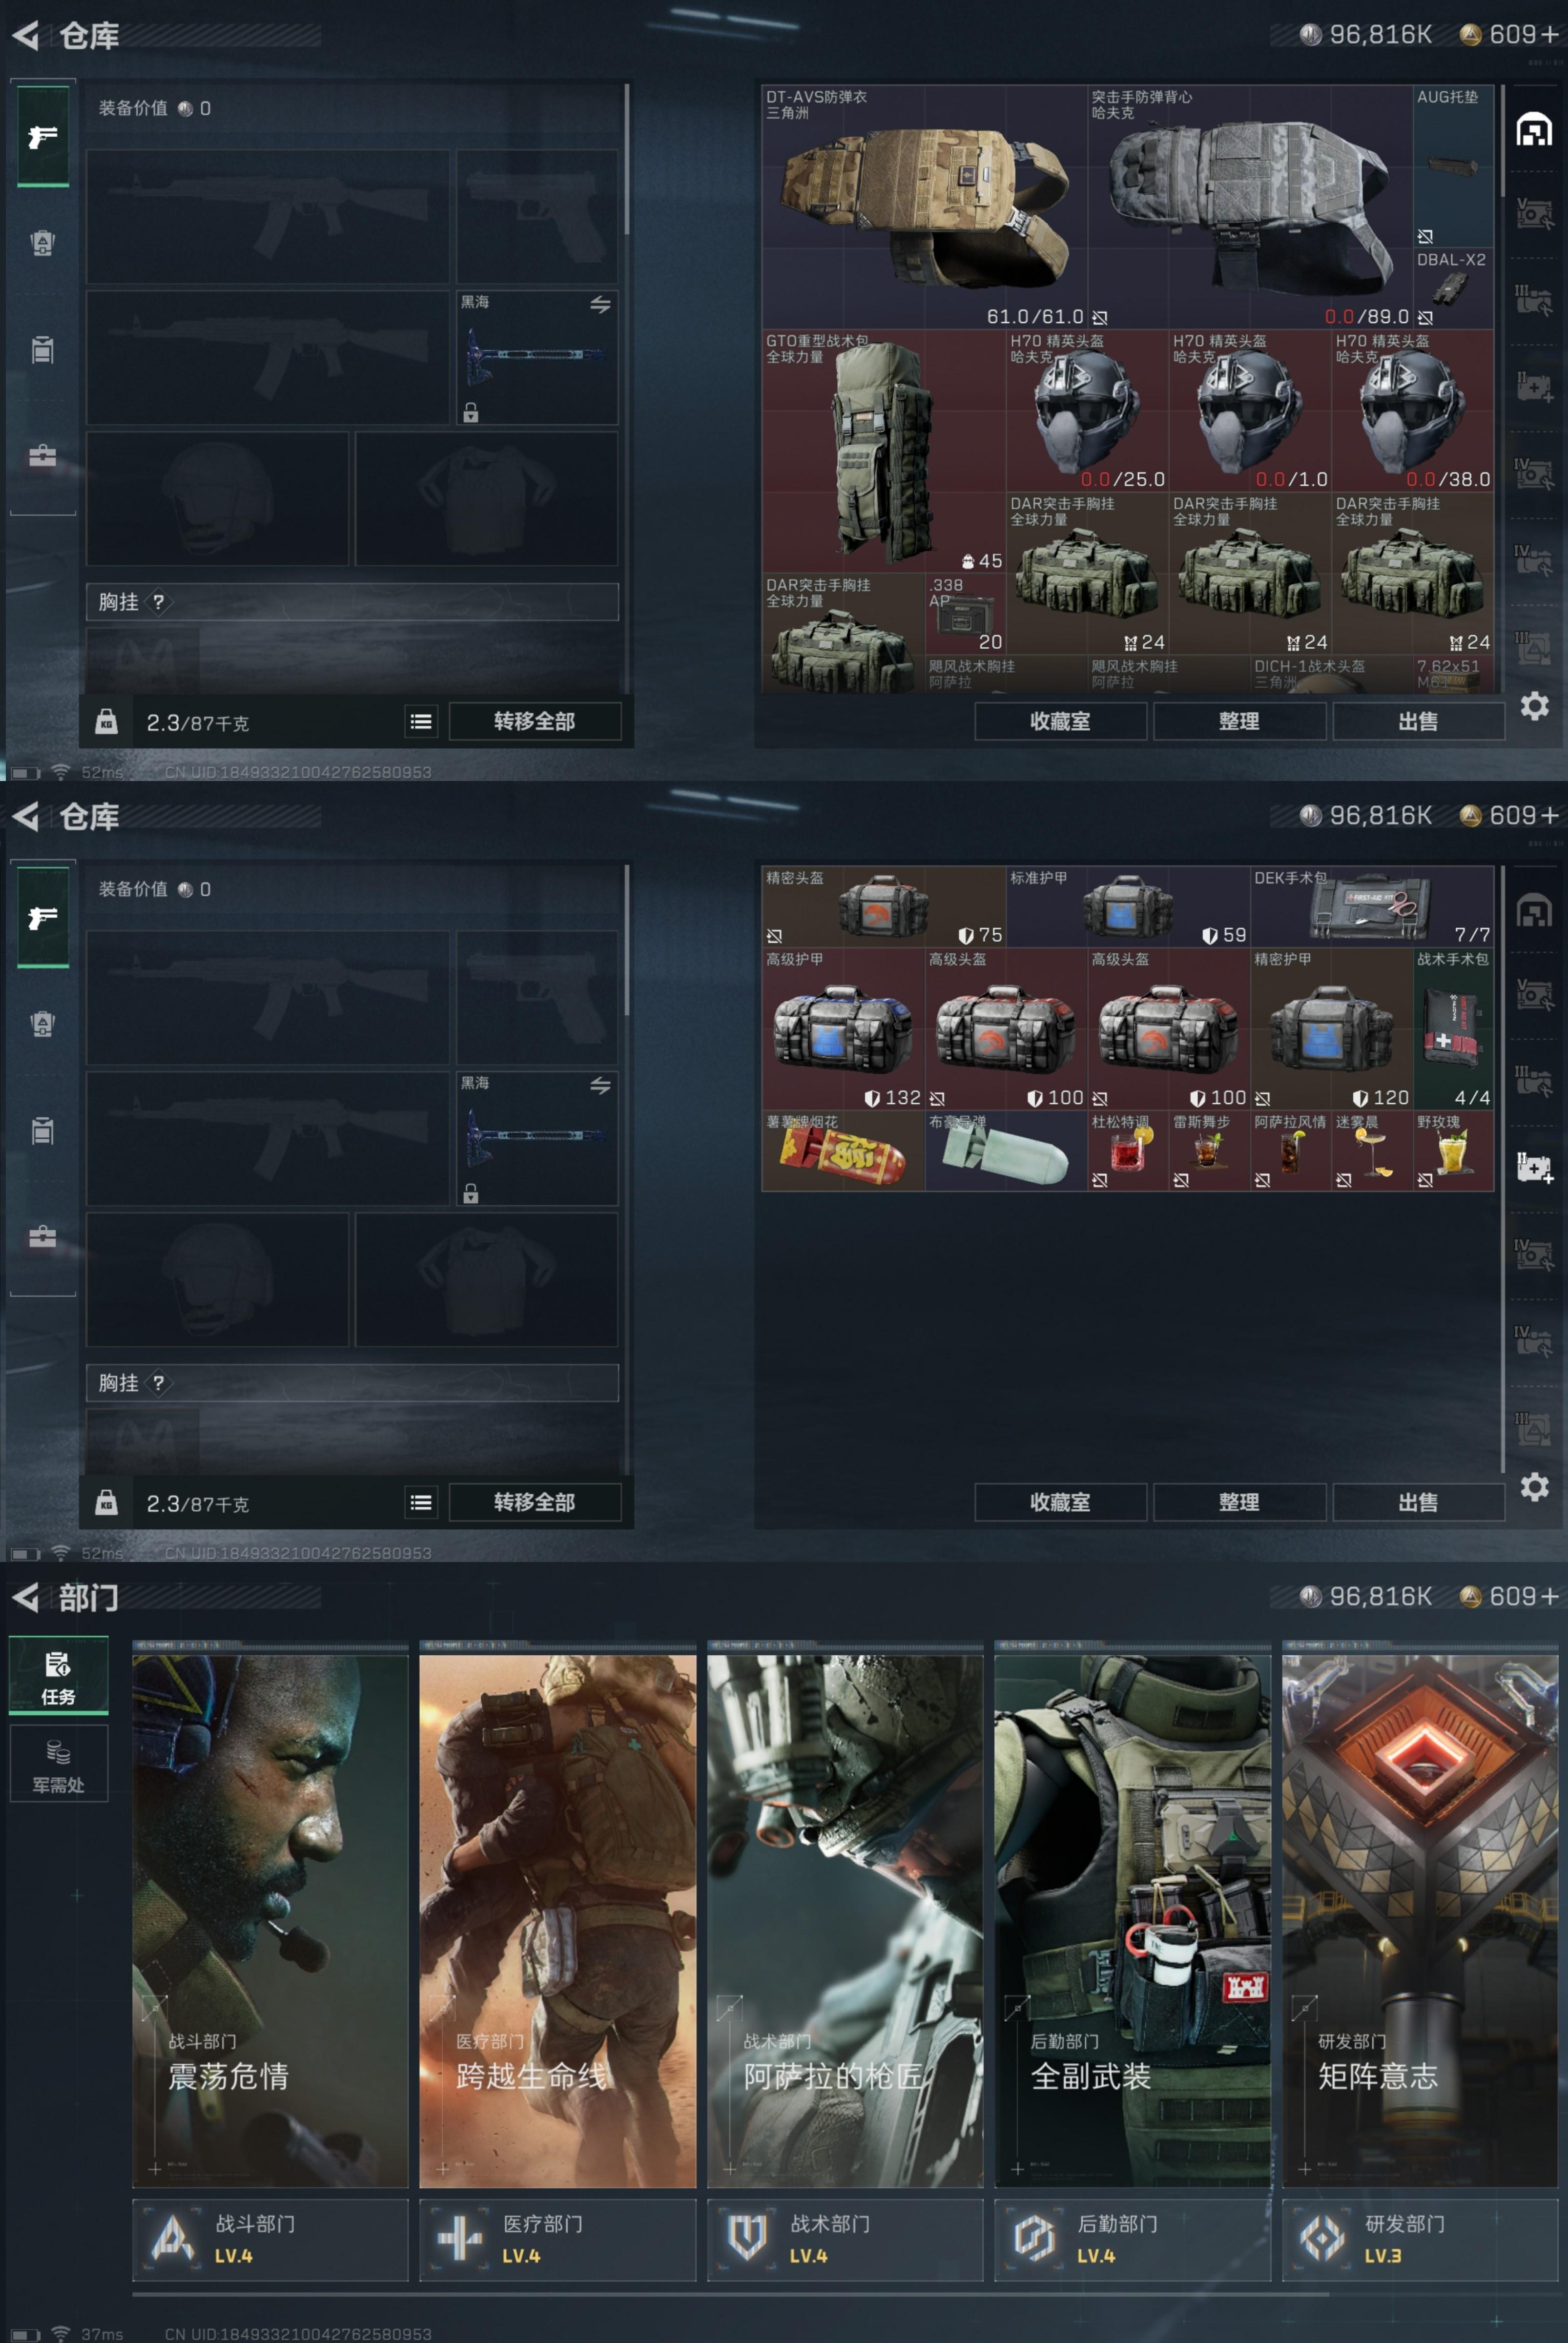The height and width of the screenshot is (2343, 1568).
Task: Select the 高级护甲 bag valued 132
Action: (843, 1029)
